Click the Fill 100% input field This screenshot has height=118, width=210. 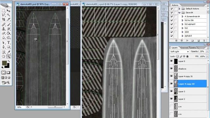[x=202, y=56]
